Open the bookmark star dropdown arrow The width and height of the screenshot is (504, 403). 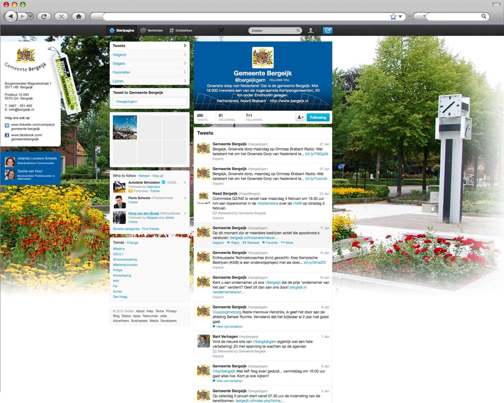tap(400, 16)
